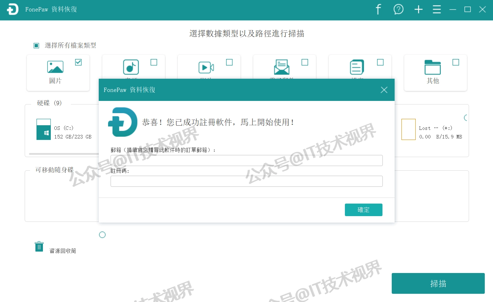This screenshot has height=302, width=493.
Task: Click the FonePaw logo in dialog
Action: pos(123,122)
